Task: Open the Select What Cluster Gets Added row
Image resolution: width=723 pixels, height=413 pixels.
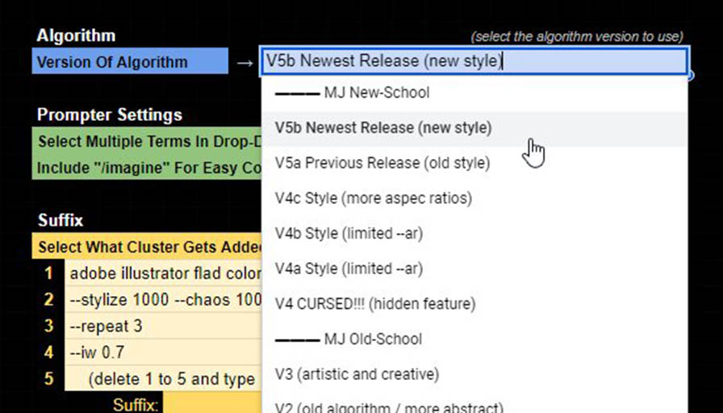Action: point(147,247)
